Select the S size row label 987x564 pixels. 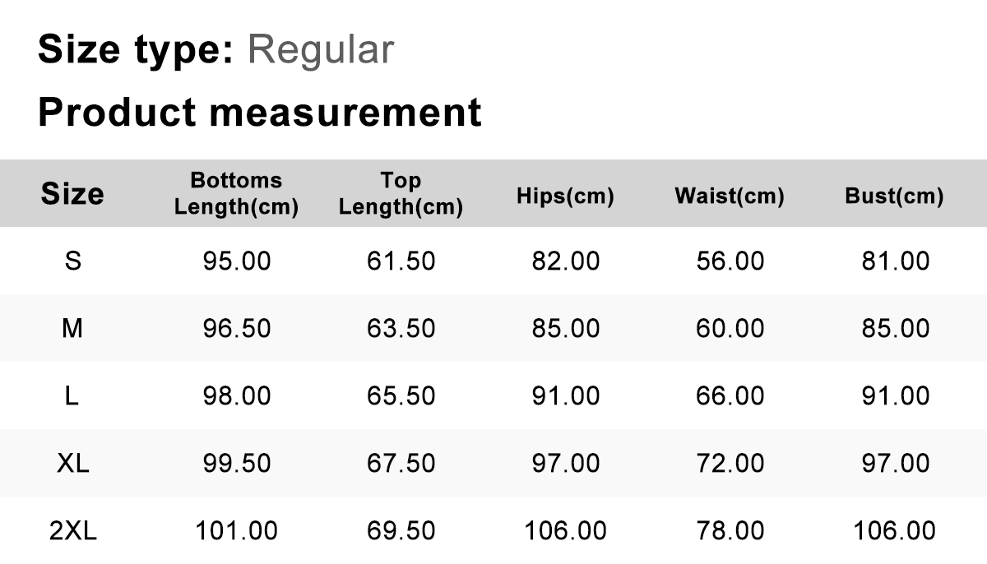tap(72, 261)
